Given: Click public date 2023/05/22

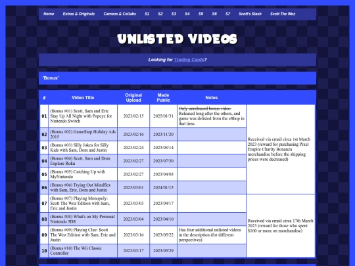Looking at the screenshot, I should [x=163, y=234].
